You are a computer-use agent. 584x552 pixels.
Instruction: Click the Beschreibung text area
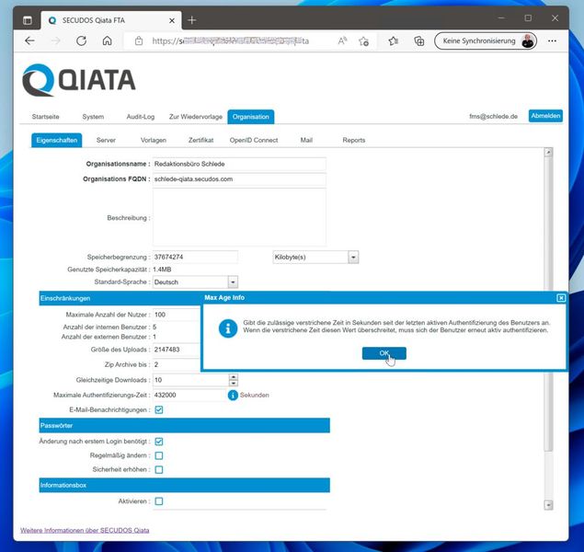(x=239, y=217)
